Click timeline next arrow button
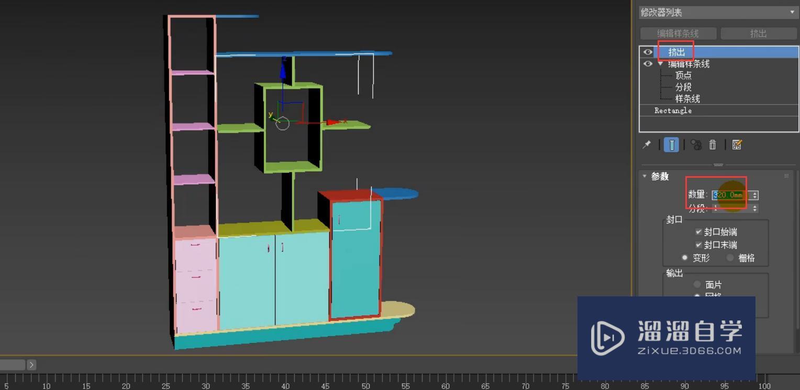Viewport: 800px width, 390px height. (31, 365)
